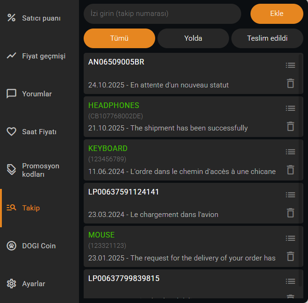Select the Takip menu item
Screen dimensions: 308x303
[31, 208]
